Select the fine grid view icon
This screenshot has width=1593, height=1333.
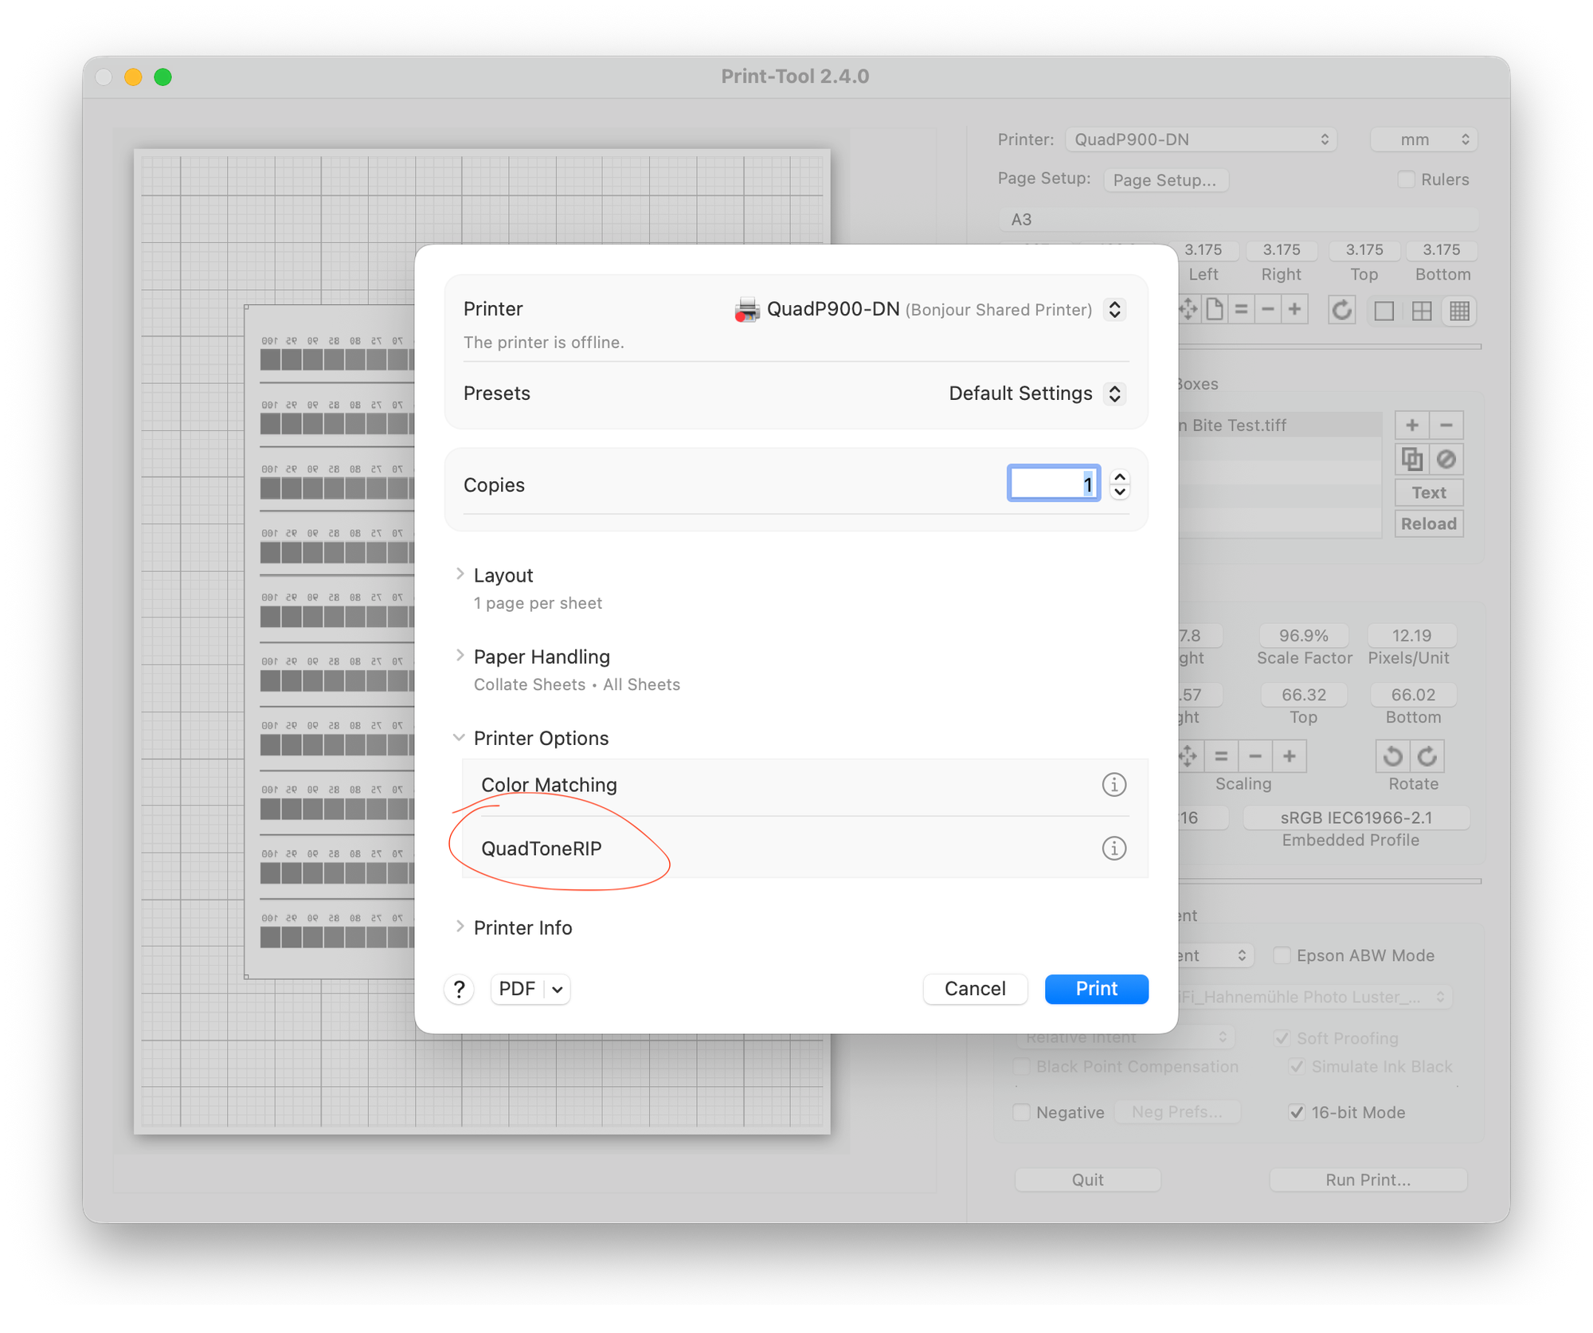click(x=1459, y=311)
